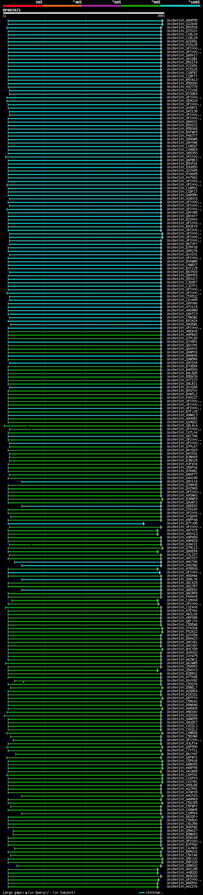Select hit label UniRef100_P52822
Screen dimensions: 203x895
click(182, 631)
